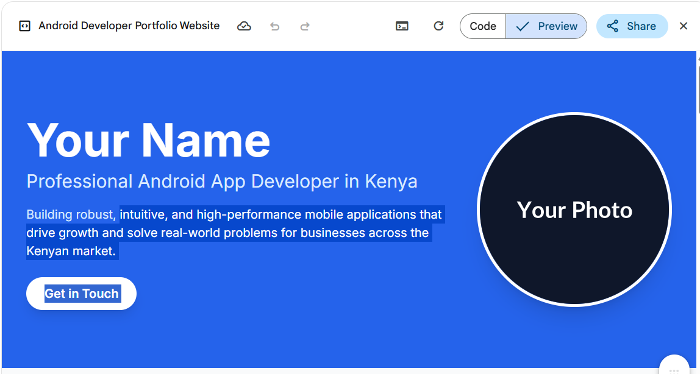Click the highlighted paragraph about Kenyan market
Image resolution: width=700 pixels, height=374 pixels.
click(235, 233)
